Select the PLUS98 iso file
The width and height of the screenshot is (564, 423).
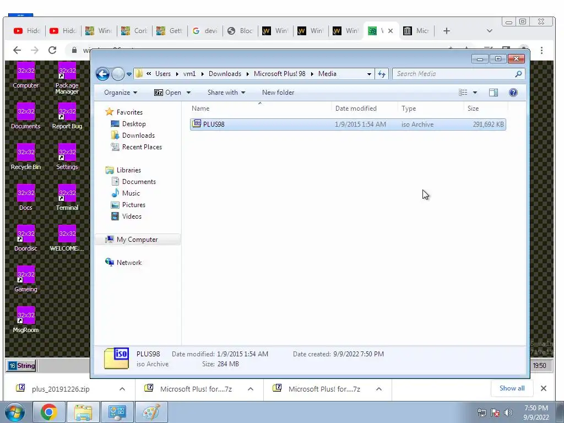(x=348, y=124)
